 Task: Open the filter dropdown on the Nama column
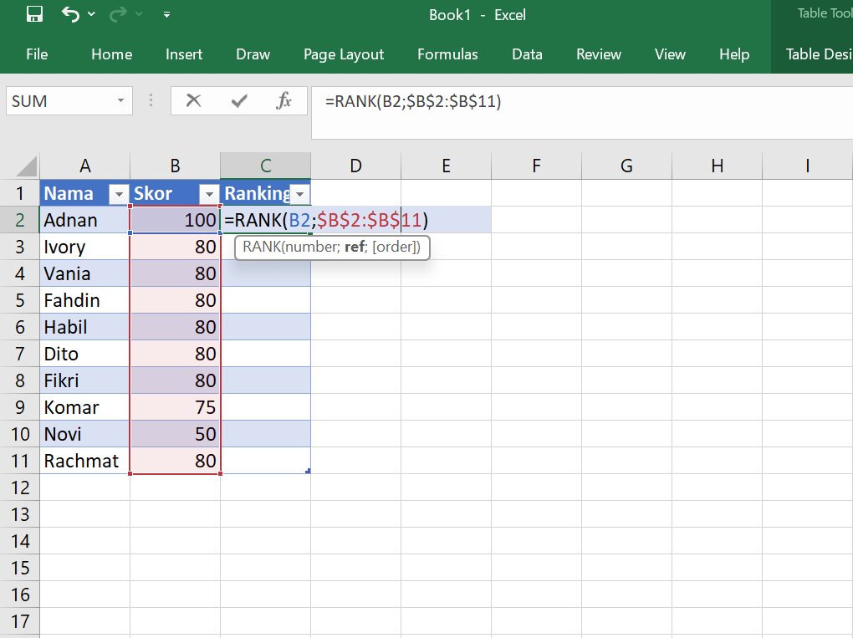[118, 193]
